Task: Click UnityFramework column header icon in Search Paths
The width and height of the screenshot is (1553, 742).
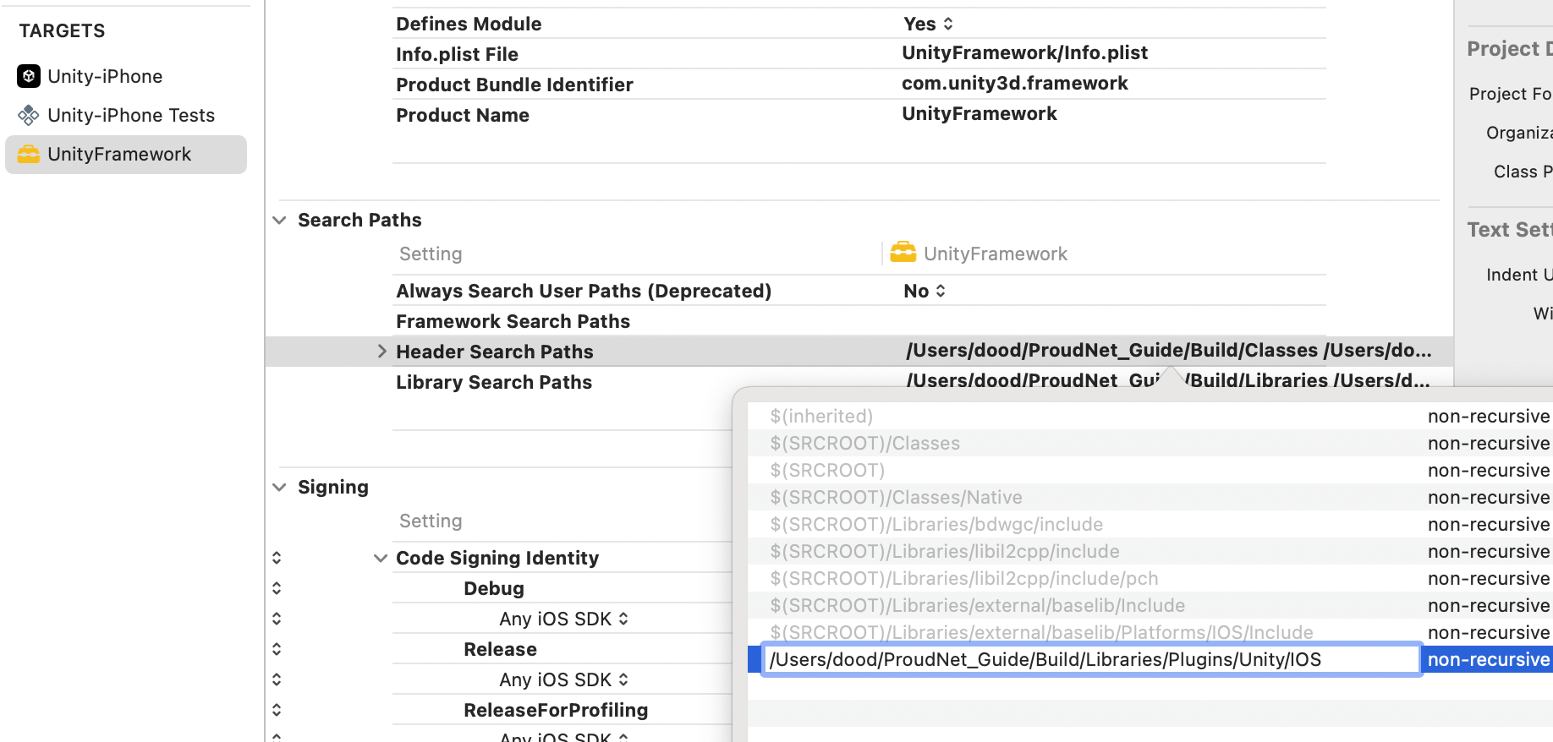Action: click(x=903, y=253)
